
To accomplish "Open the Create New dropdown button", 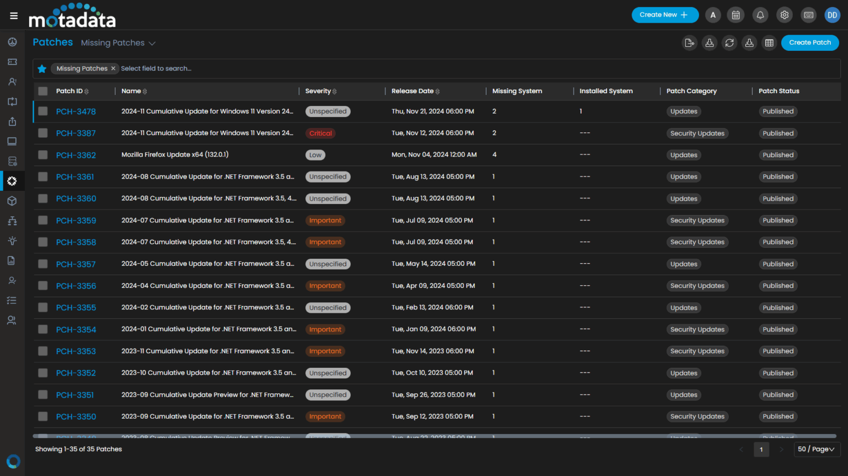I will [665, 15].
